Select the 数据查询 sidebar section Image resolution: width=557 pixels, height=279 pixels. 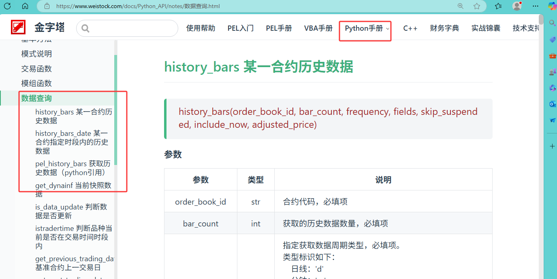coord(36,98)
